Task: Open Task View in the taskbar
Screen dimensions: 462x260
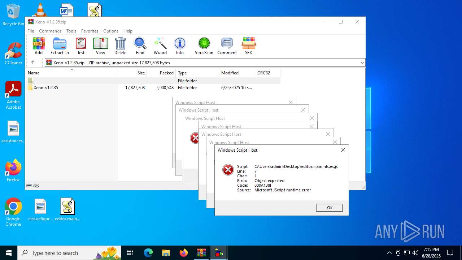Action: (130, 253)
